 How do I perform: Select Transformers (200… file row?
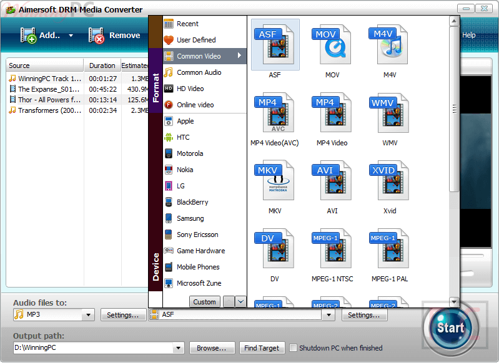click(77, 110)
